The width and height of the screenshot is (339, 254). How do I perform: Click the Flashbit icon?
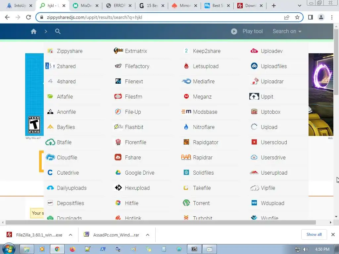(x=119, y=127)
